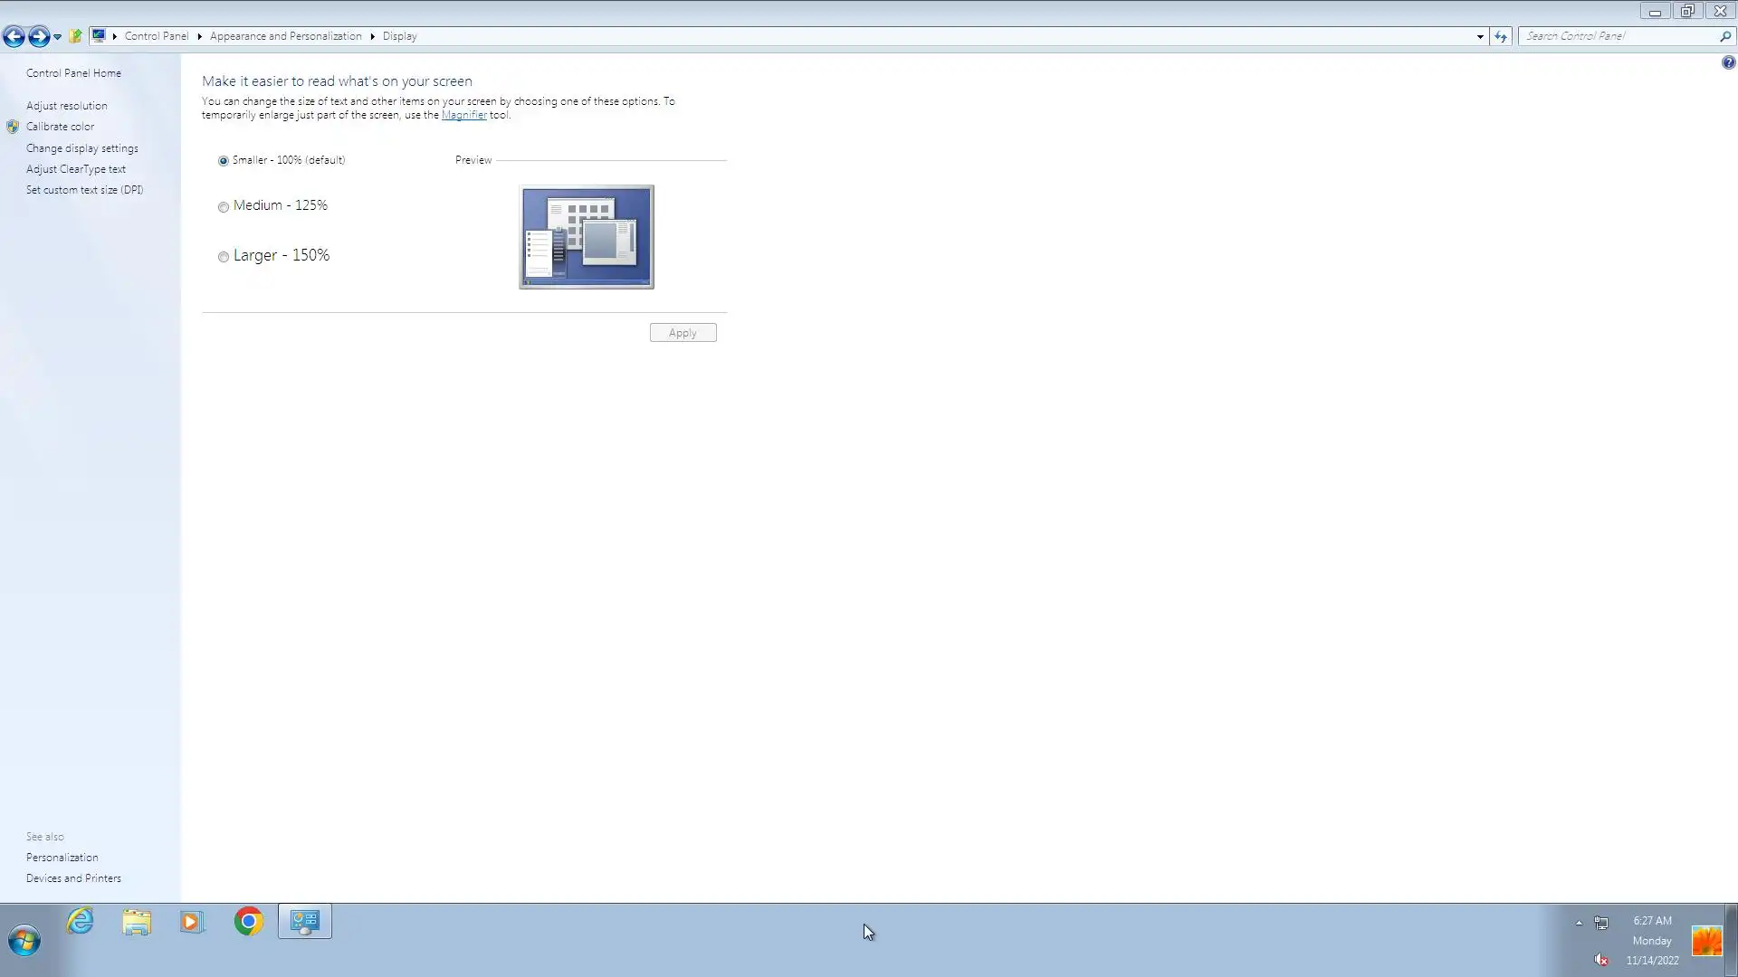Open address bar history dropdown arrow
This screenshot has width=1738, height=977.
pos(1480,37)
